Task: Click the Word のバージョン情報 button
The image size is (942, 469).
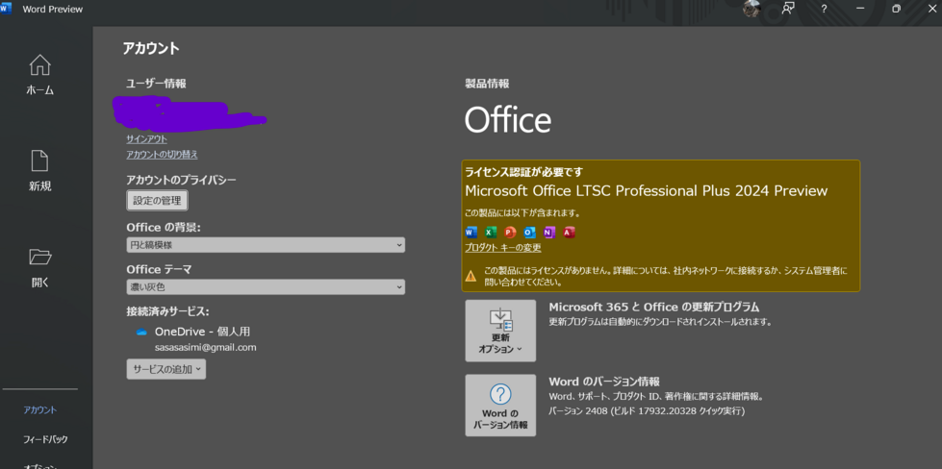Action: tap(500, 406)
